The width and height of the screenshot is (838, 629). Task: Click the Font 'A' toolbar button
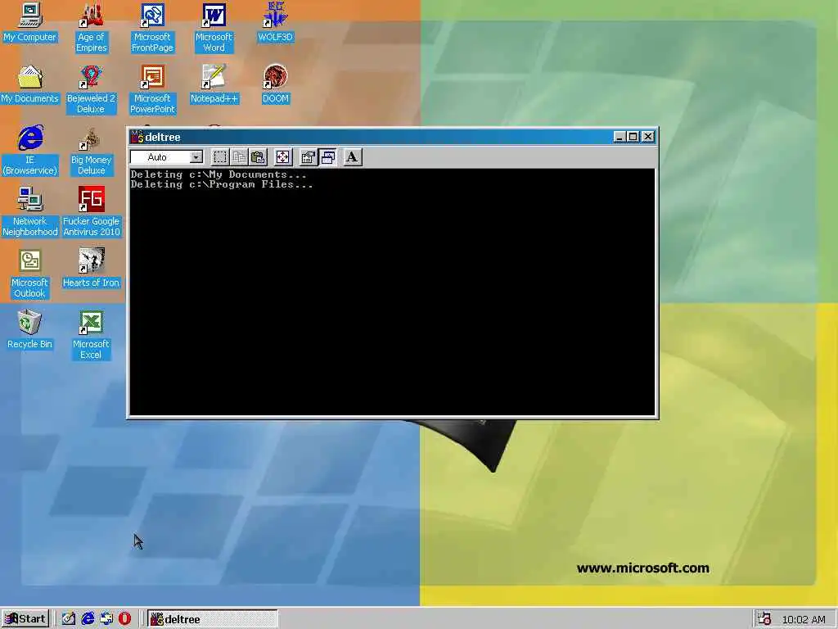click(x=352, y=156)
